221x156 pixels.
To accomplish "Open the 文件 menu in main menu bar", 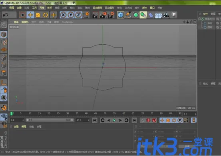I will point(4,8).
